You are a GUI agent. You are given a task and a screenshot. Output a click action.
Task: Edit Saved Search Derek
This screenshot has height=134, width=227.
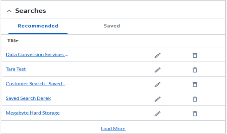coord(157,99)
